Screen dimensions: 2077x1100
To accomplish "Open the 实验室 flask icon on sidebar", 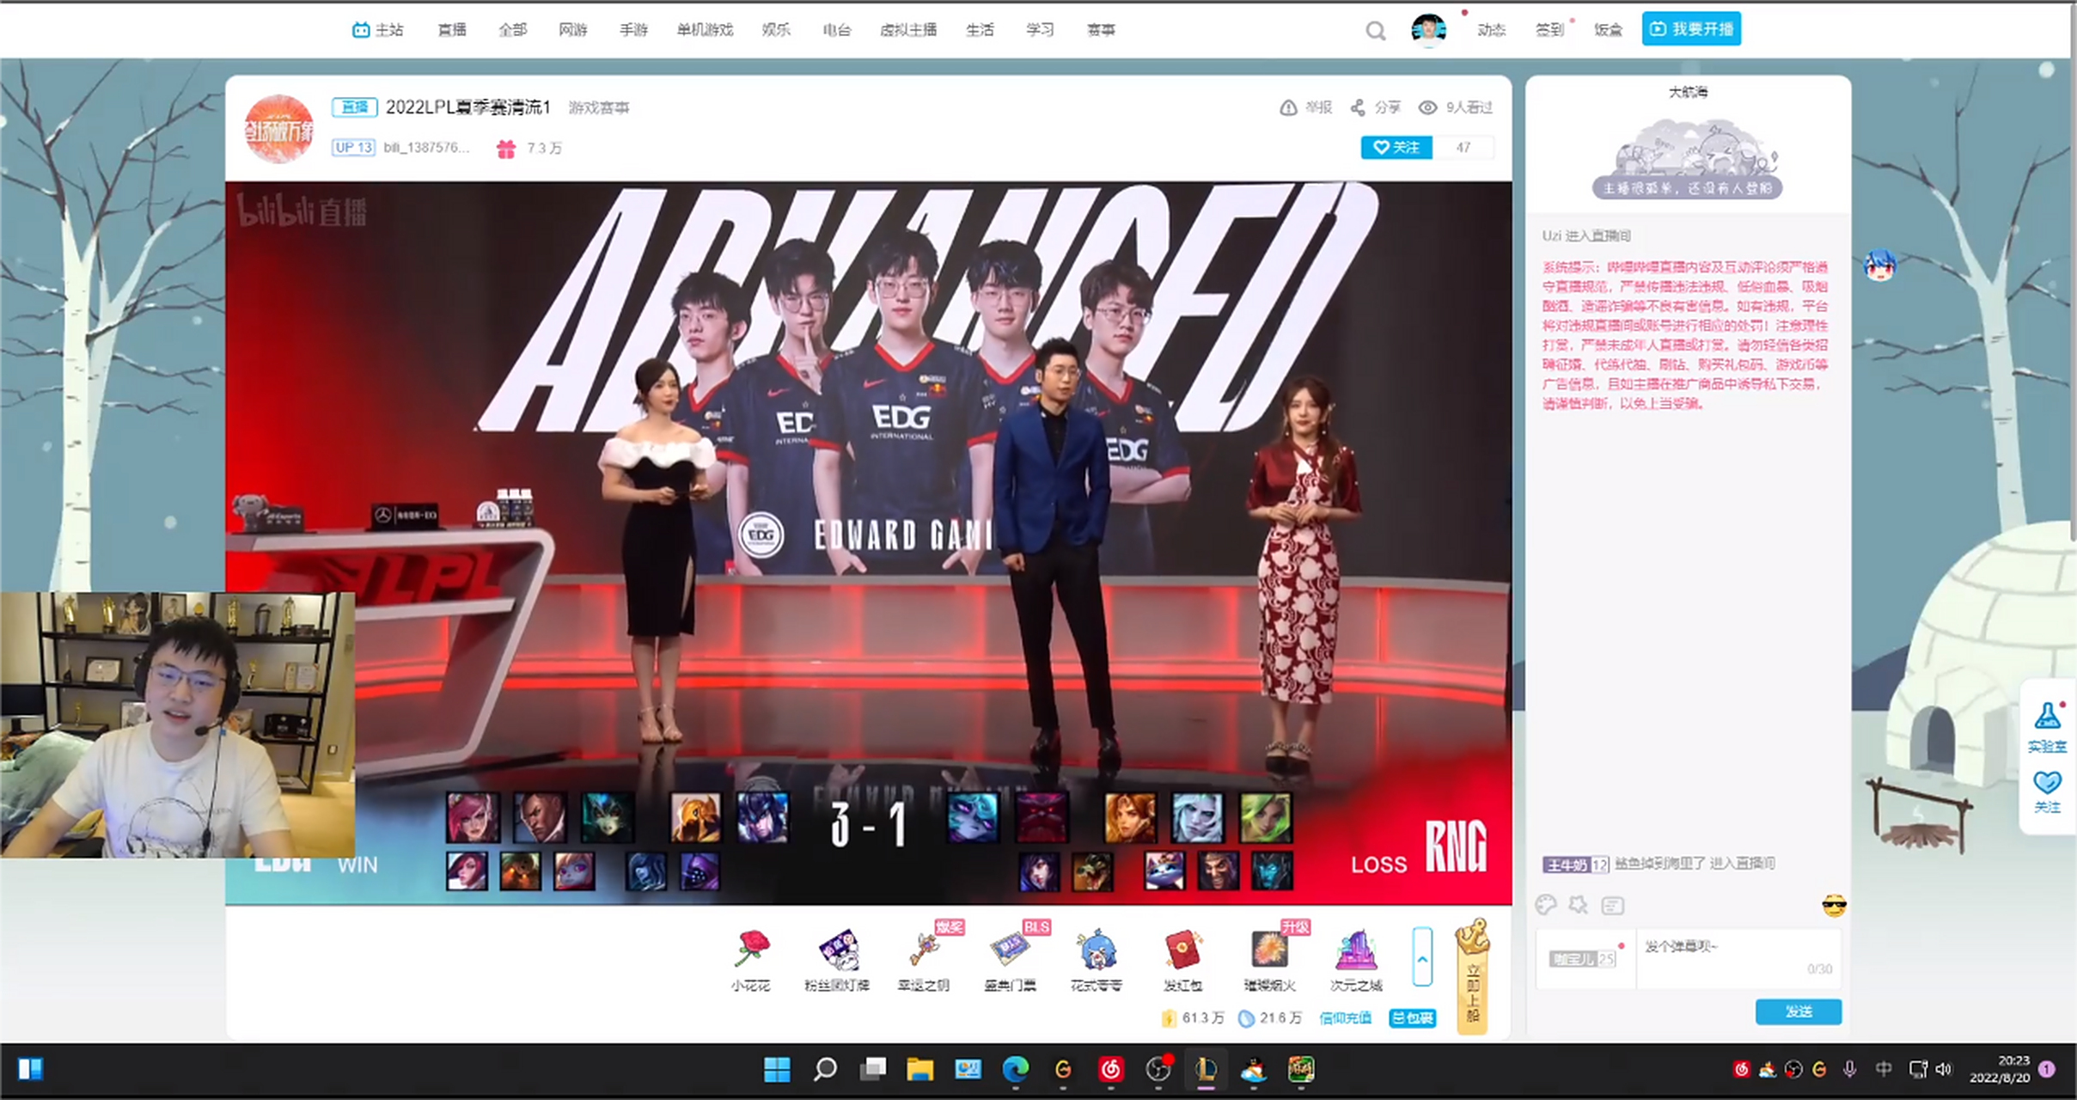I will (x=2047, y=716).
